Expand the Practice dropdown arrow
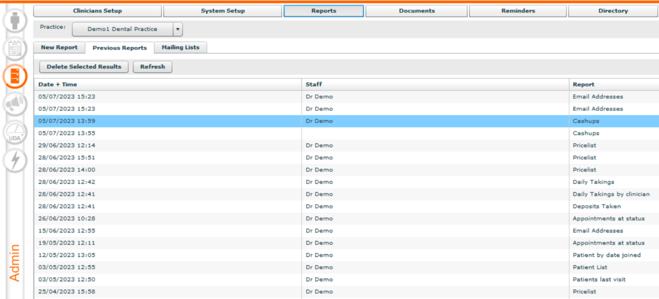This screenshot has height=299, width=659. pos(177,29)
